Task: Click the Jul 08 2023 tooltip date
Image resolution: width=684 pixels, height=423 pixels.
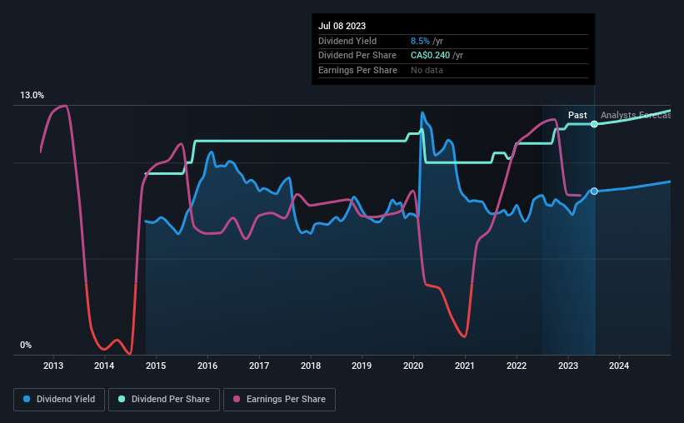Action: (x=342, y=26)
